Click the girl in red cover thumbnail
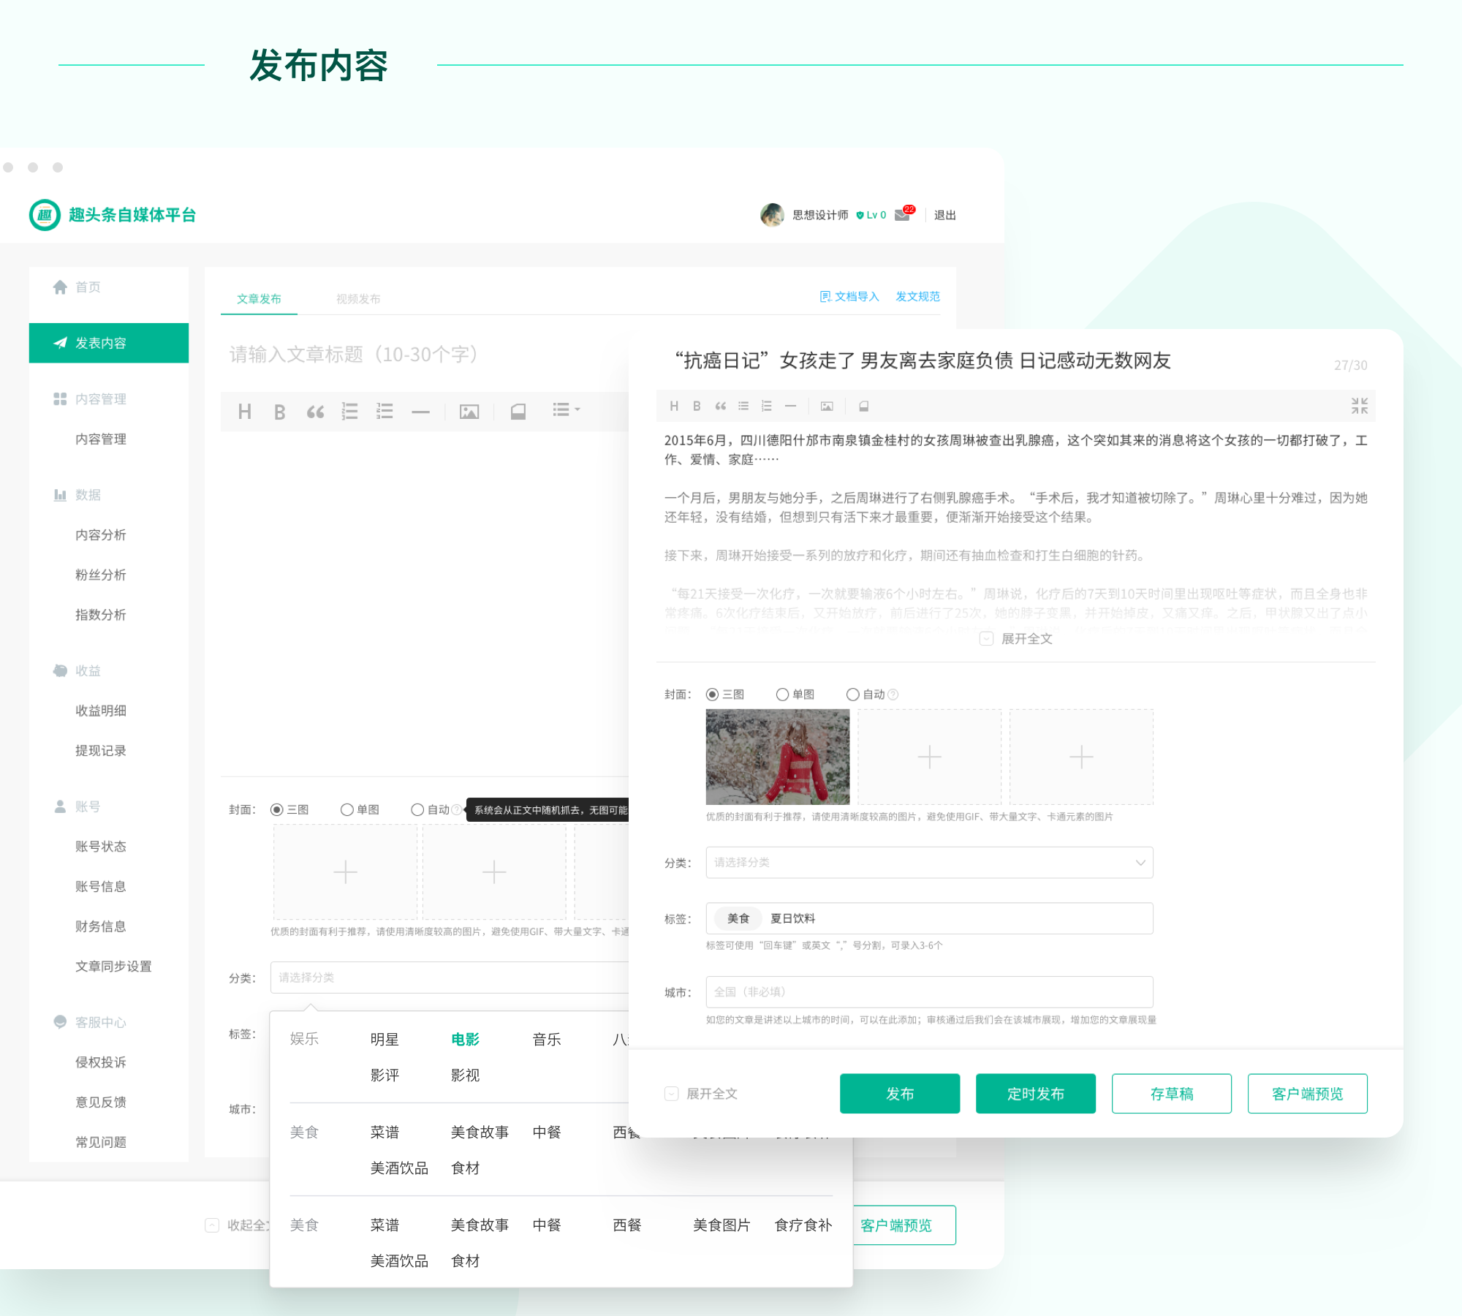Image resolution: width=1462 pixels, height=1316 pixels. [778, 757]
